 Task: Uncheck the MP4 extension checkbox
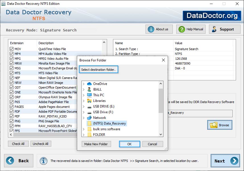11,54
